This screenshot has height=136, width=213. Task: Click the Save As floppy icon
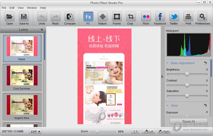pos(24,17)
